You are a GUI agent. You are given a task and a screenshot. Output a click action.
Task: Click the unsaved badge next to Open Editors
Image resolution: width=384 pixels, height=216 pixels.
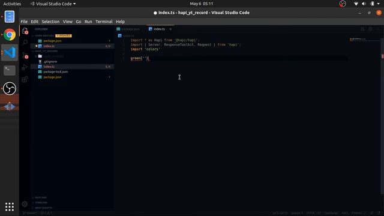click(64, 36)
